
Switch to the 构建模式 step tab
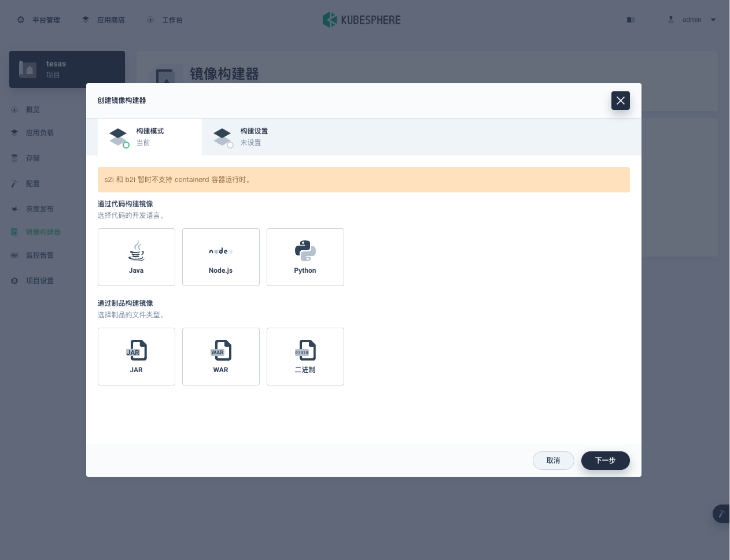click(150, 137)
